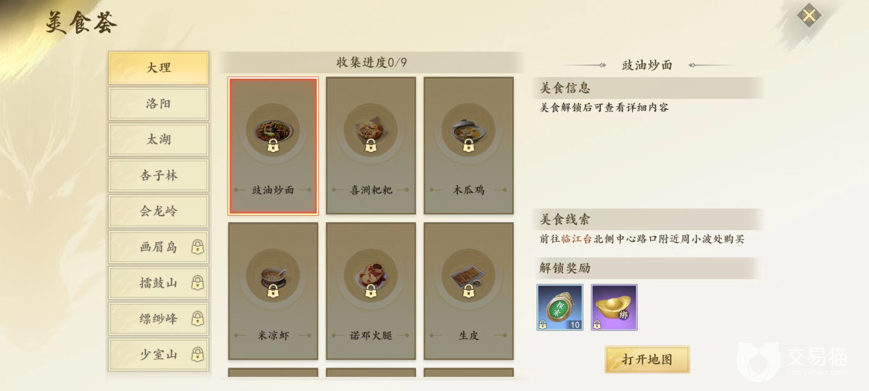Select the 米凉虾 bowl dish icon
This screenshot has height=391, width=869.
click(273, 276)
